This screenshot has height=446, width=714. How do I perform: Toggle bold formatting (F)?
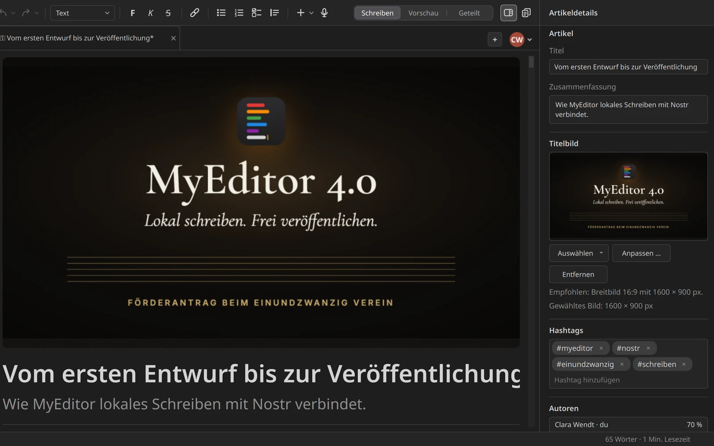click(x=133, y=13)
